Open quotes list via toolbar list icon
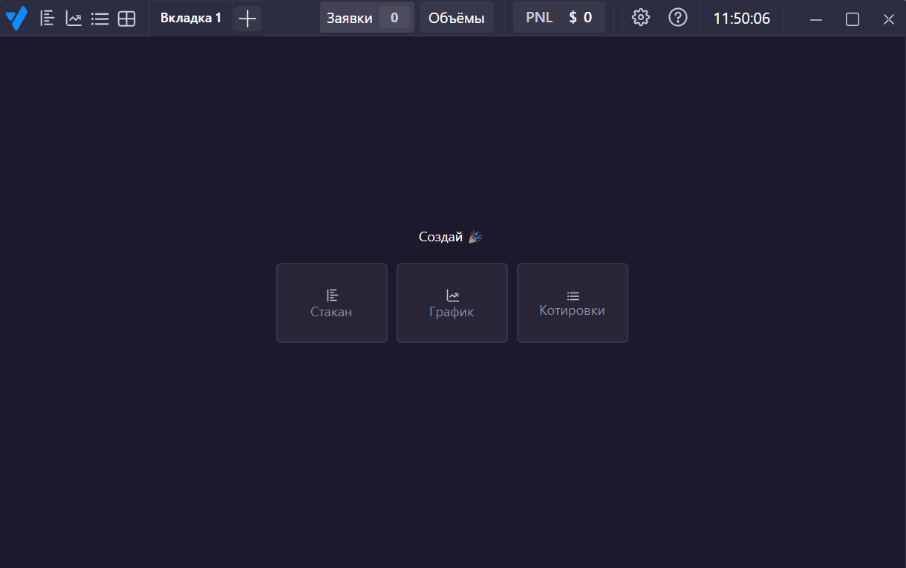 click(x=100, y=19)
